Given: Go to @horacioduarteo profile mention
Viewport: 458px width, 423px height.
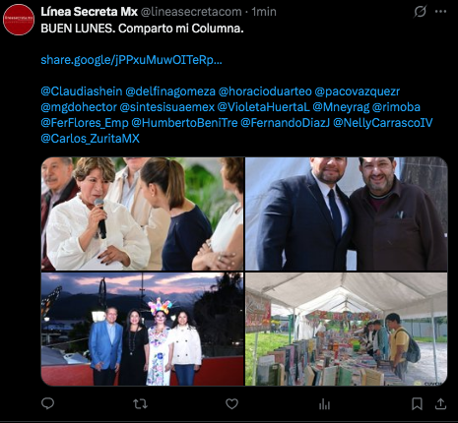Looking at the screenshot, I should 265,91.
